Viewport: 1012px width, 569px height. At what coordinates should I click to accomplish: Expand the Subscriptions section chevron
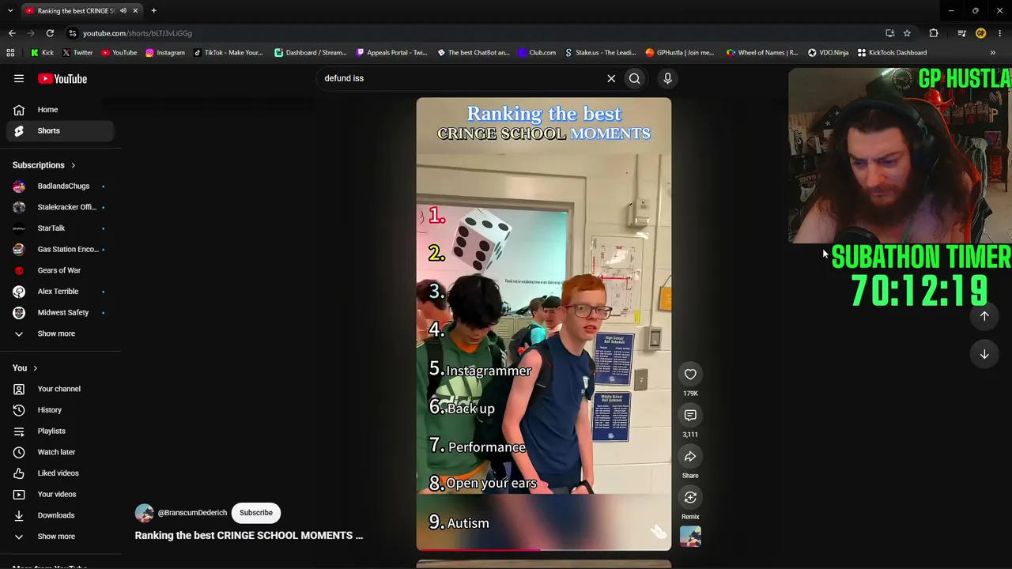(73, 165)
